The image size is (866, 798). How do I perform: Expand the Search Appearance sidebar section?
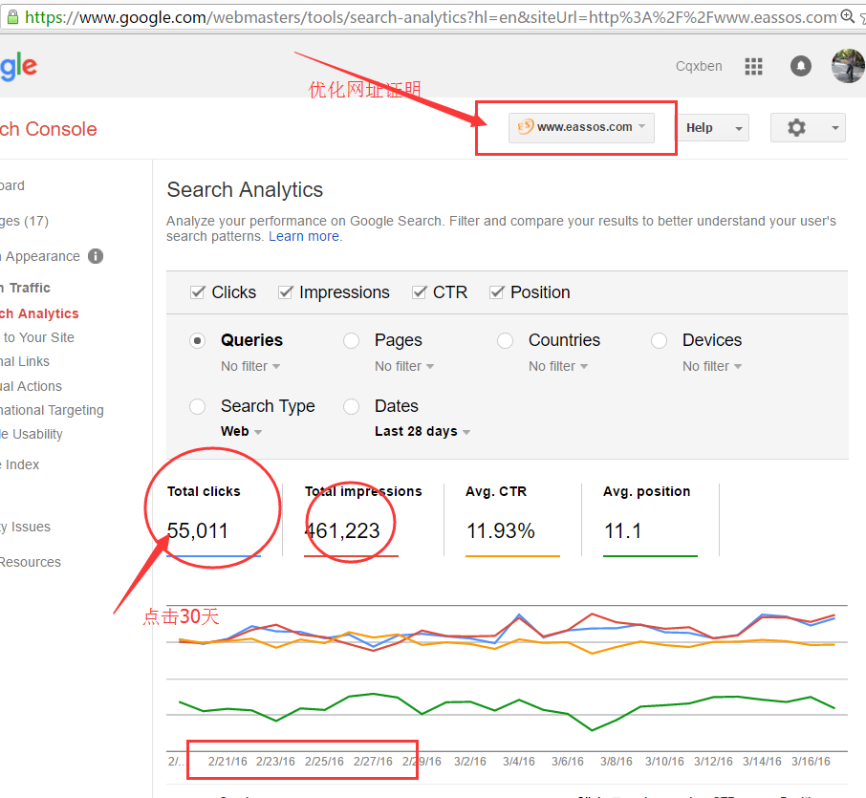pos(40,256)
